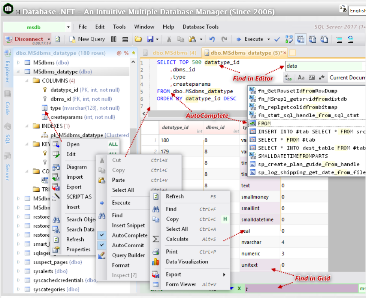Click the Cut scissors toolbar icon

pyautogui.click(x=169, y=39)
